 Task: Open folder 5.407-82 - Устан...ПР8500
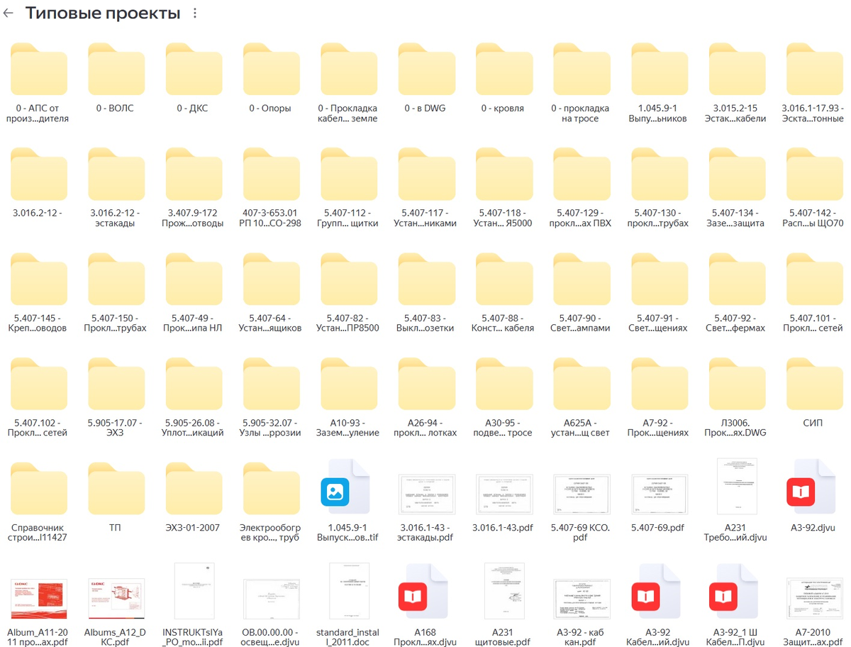click(349, 280)
